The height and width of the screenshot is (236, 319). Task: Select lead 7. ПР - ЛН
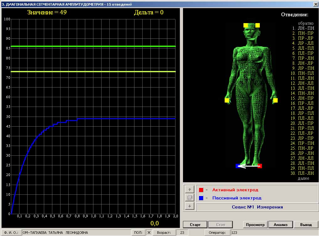click(303, 58)
